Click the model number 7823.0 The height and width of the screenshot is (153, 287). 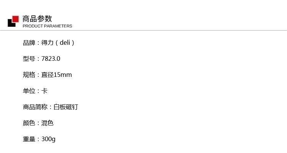(51, 59)
